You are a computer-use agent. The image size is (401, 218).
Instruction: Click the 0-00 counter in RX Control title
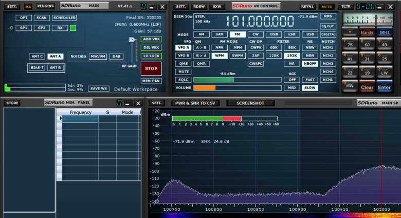pyautogui.click(x=366, y=6)
